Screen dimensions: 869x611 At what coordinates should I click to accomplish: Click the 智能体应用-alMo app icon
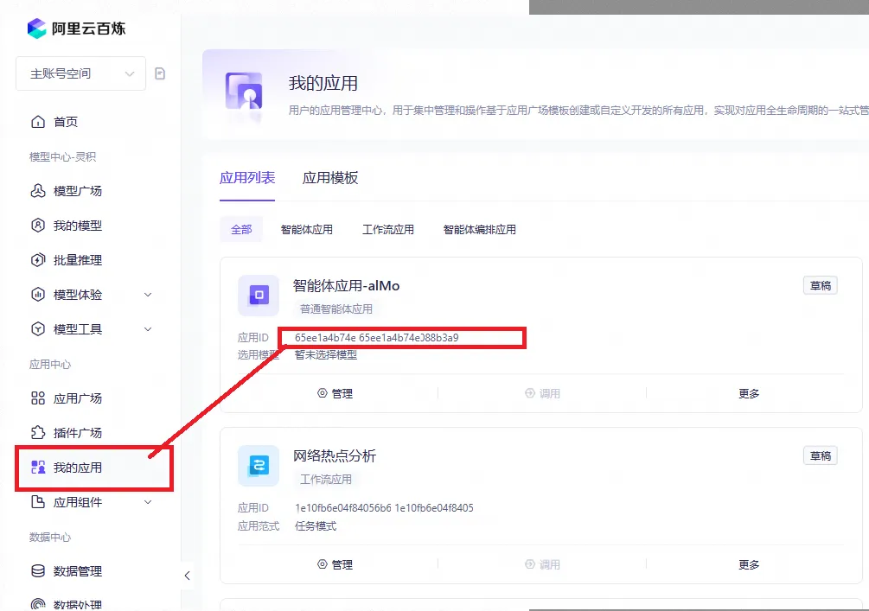(x=259, y=296)
